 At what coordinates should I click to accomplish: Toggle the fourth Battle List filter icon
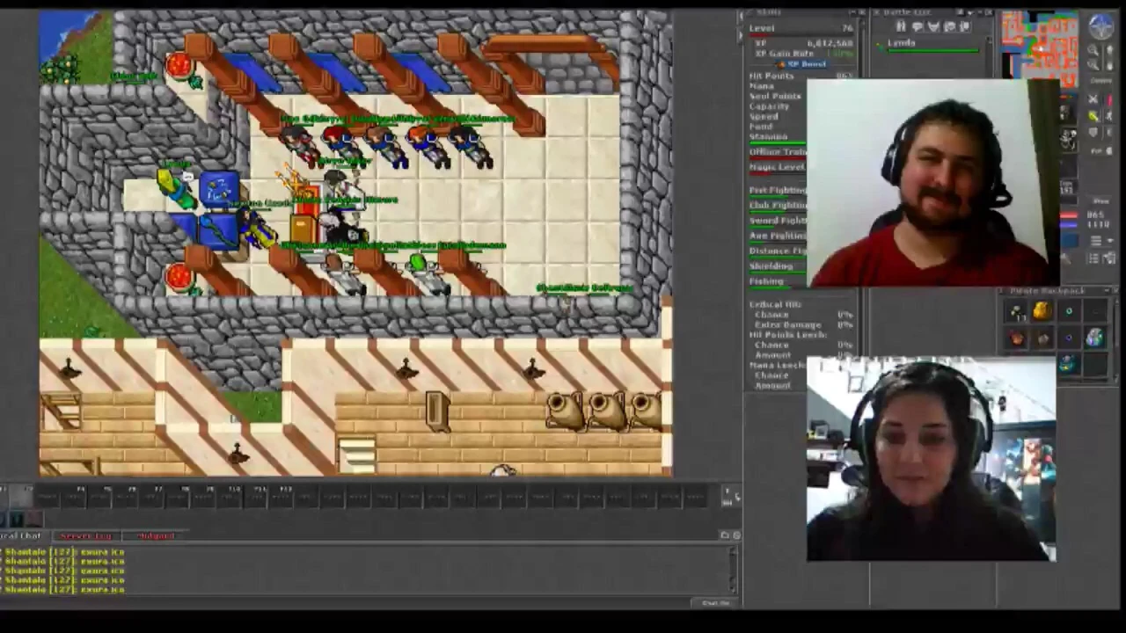(948, 26)
